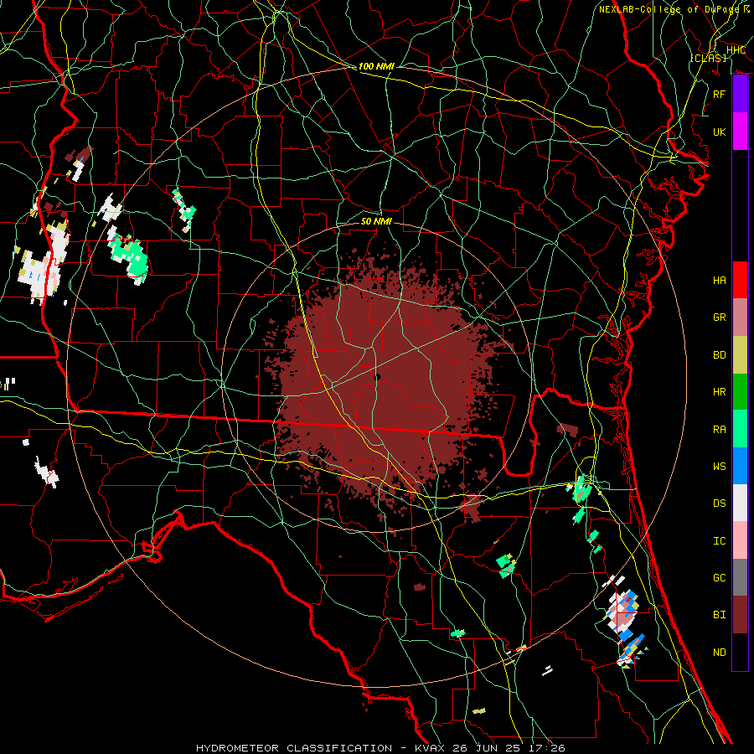Click the 'DS' legend label text
This screenshot has width=754, height=754.
pyautogui.click(x=720, y=504)
